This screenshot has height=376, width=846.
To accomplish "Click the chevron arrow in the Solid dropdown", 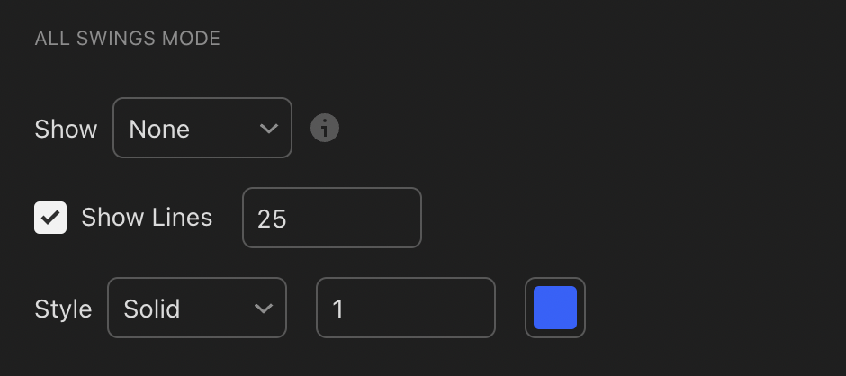I will point(264,309).
